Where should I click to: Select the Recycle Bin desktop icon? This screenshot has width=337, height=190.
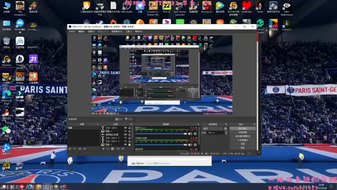[6, 42]
